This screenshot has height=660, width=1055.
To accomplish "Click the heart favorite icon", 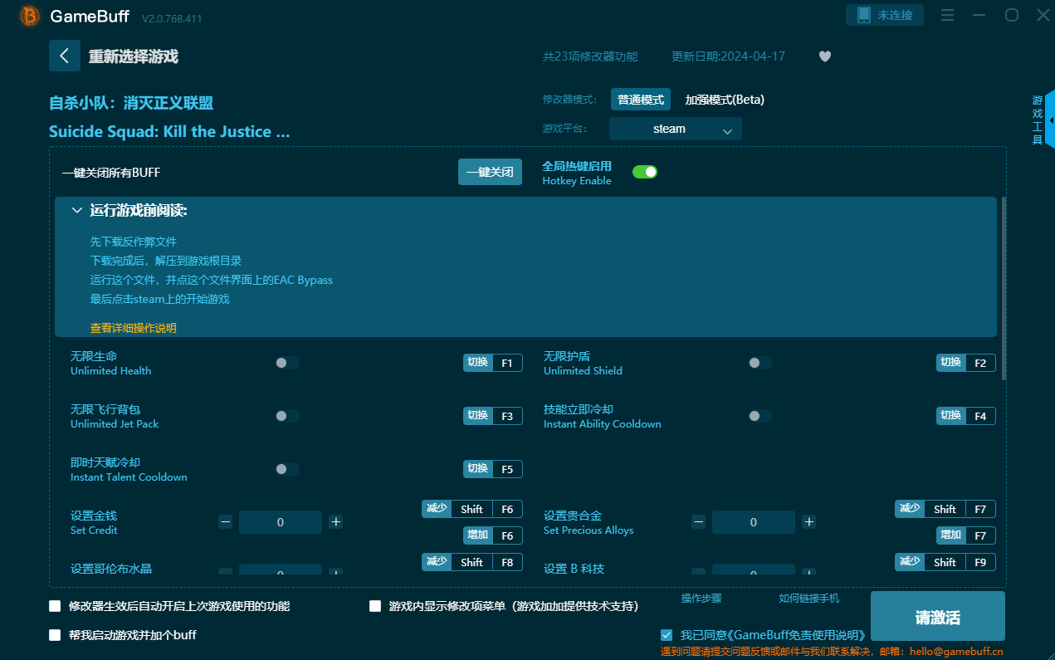I will click(825, 56).
